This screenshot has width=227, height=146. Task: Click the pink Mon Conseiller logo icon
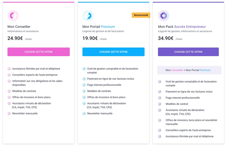[13, 16]
